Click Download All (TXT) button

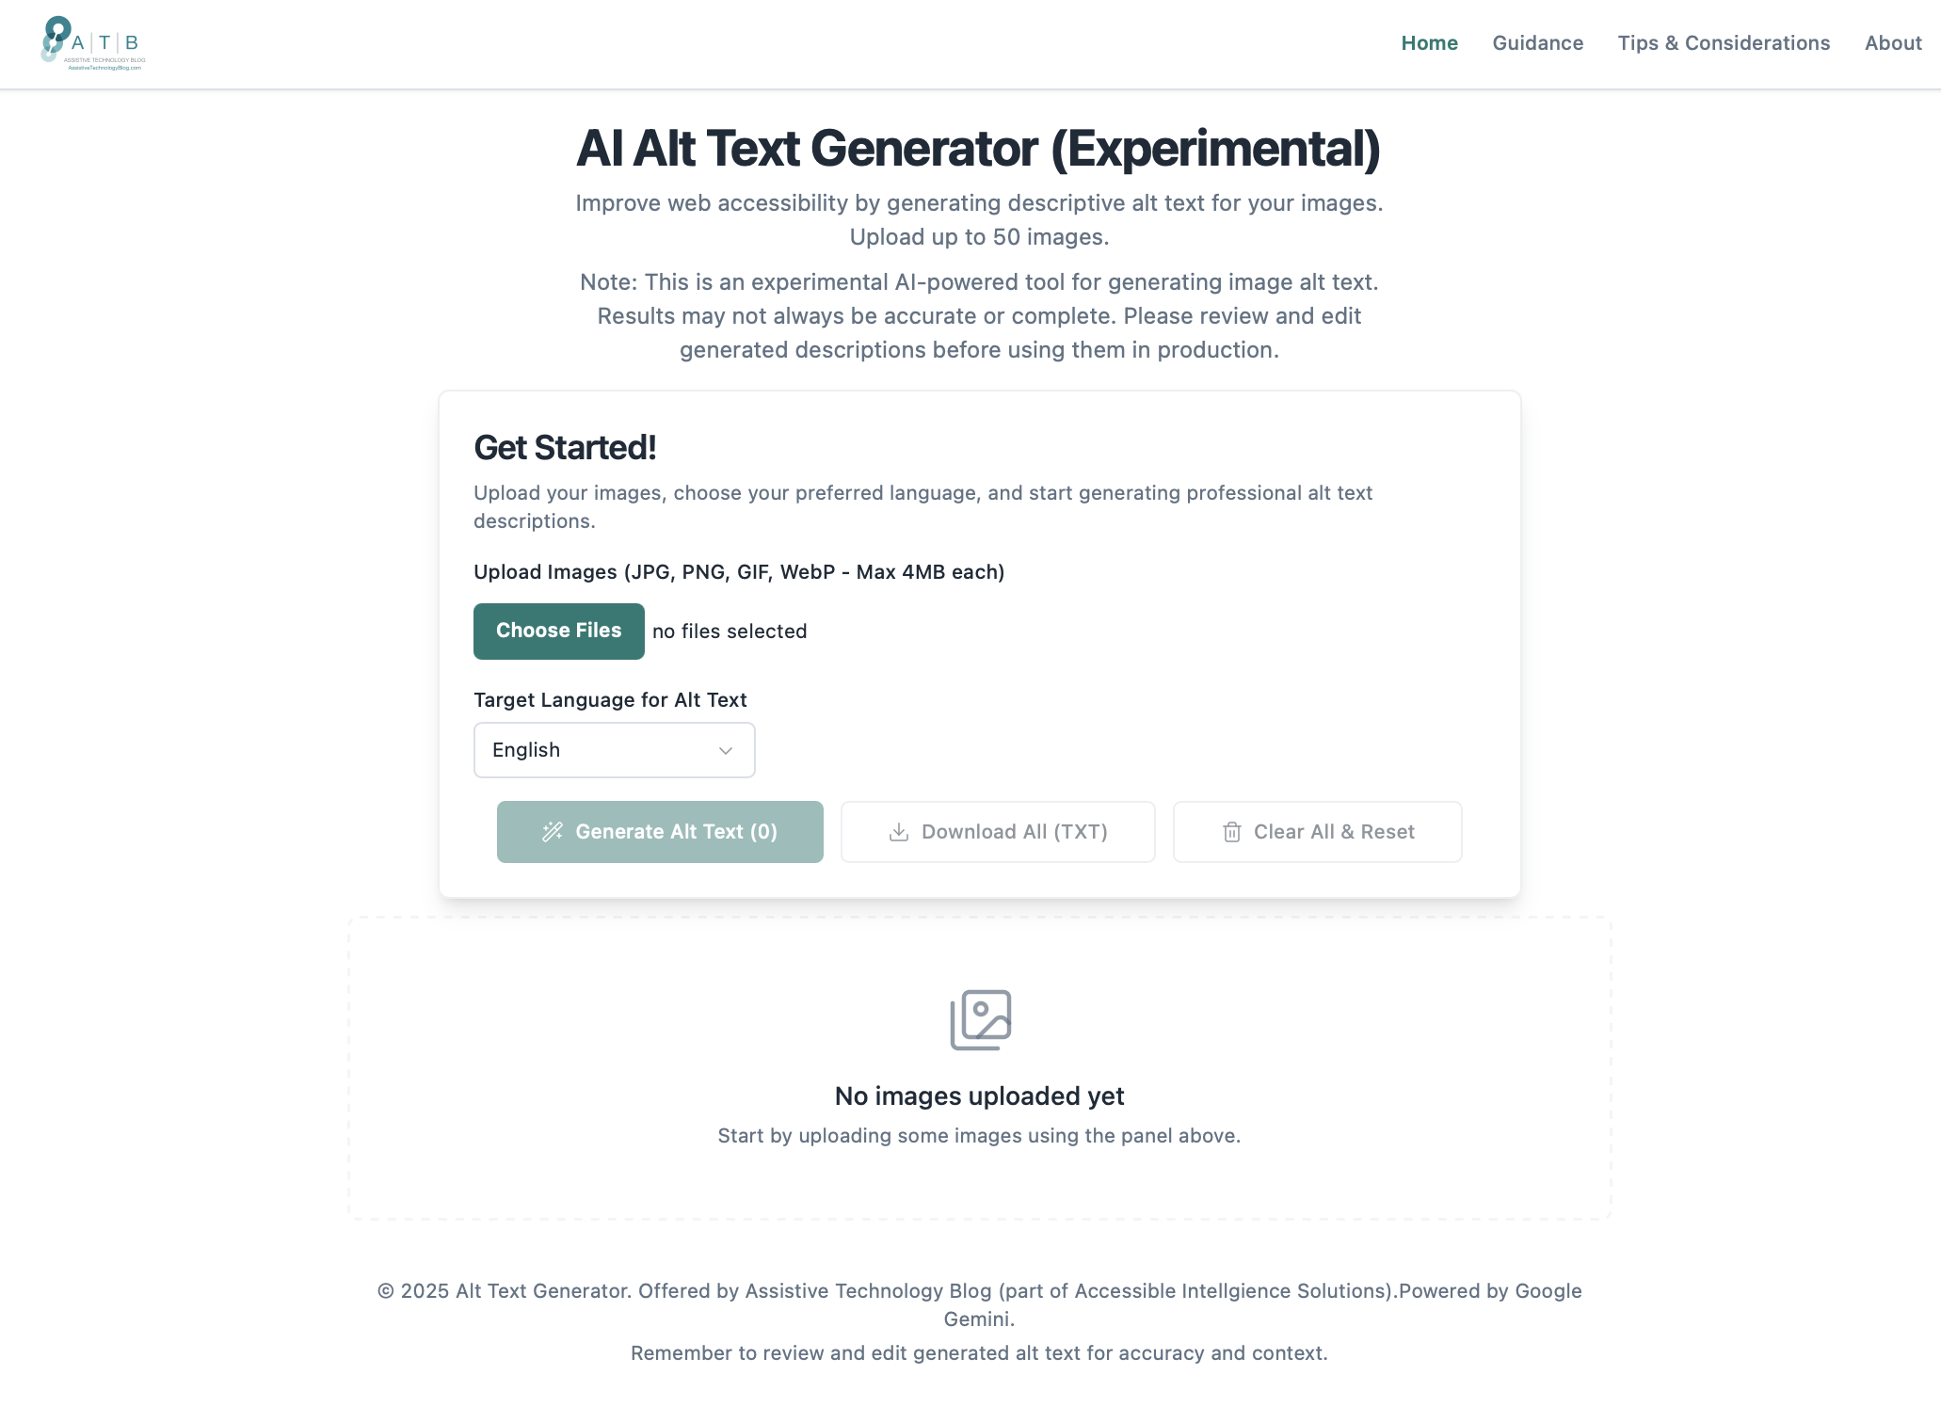tap(998, 832)
